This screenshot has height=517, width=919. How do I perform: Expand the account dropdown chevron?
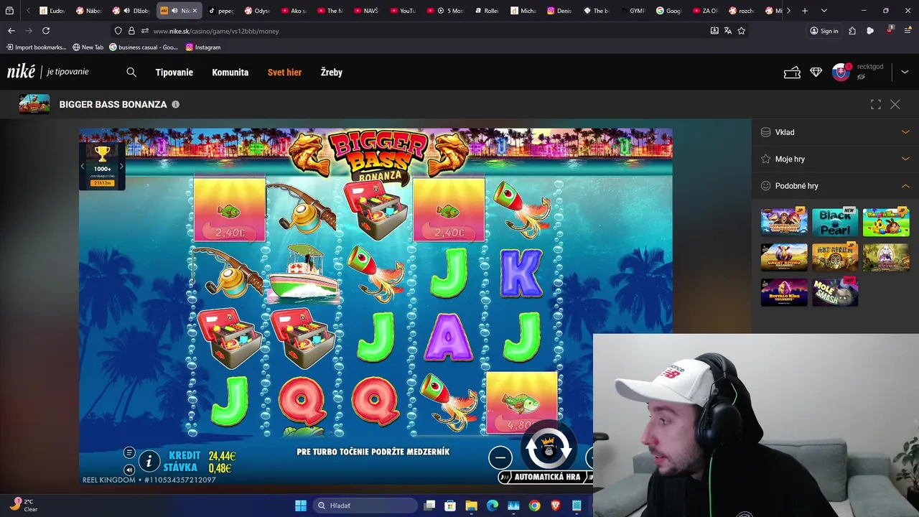[905, 73]
